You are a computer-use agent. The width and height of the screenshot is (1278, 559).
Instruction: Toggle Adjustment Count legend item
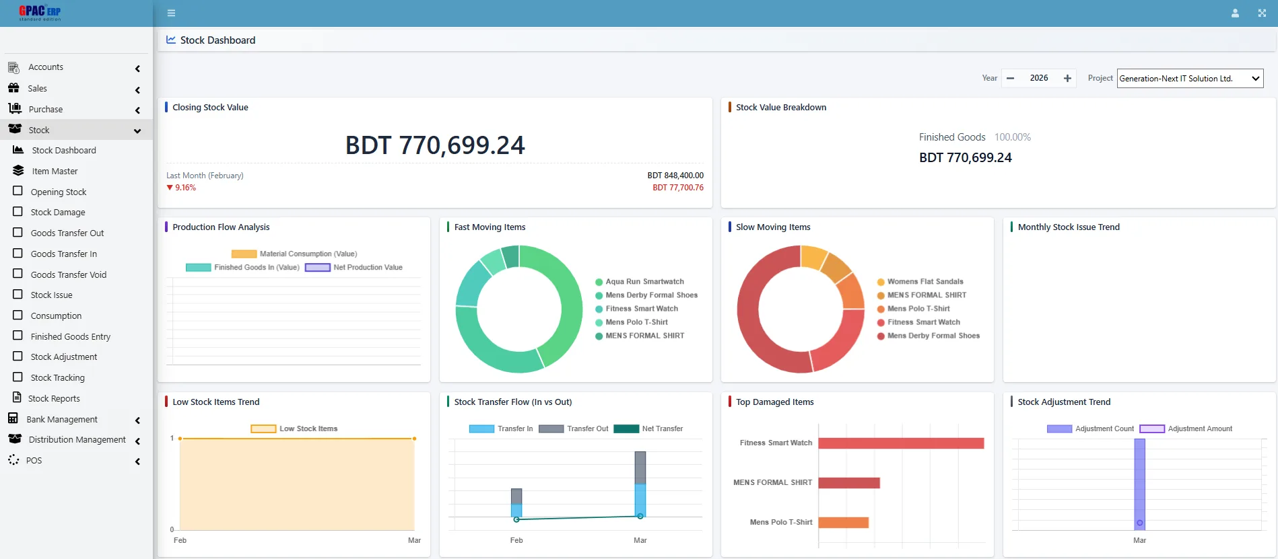[1091, 429]
